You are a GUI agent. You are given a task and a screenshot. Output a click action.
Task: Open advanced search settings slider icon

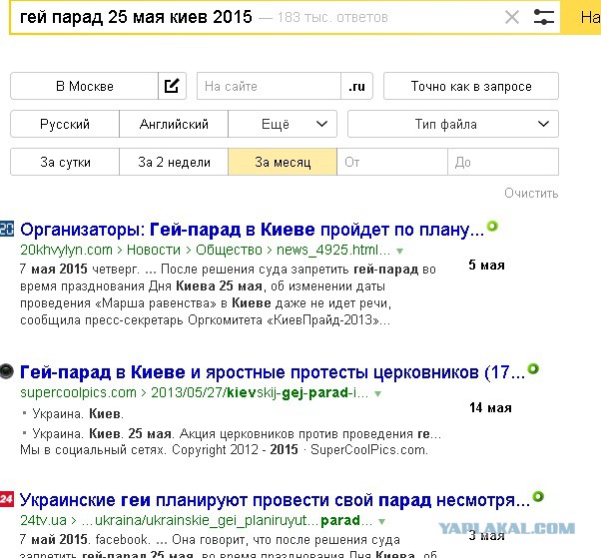pyautogui.click(x=544, y=17)
